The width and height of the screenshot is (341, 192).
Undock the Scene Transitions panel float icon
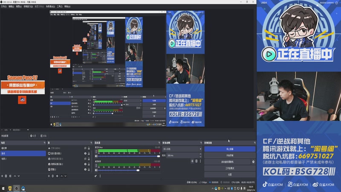(x=201, y=143)
